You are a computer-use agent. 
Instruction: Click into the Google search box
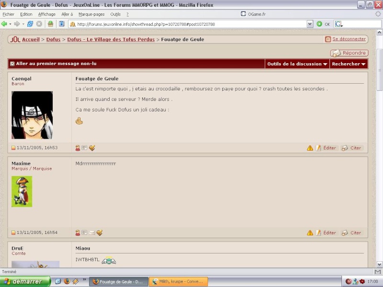click(x=362, y=24)
